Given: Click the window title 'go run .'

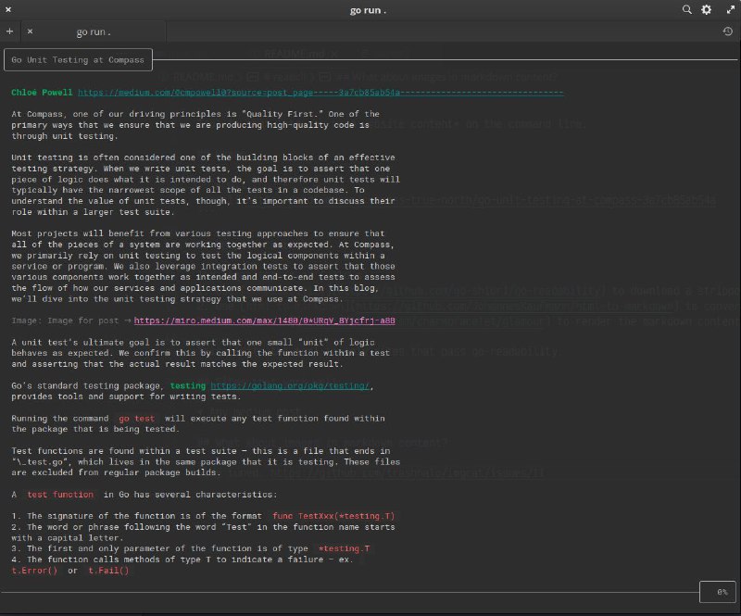Looking at the screenshot, I should pos(368,10).
